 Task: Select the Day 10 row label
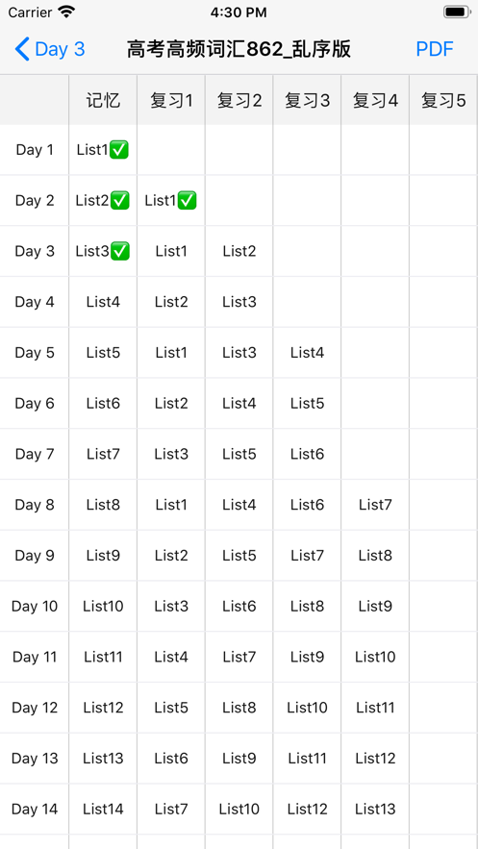pos(34,607)
